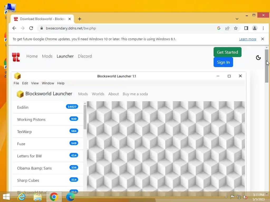Screen dimensions: 270x202
Task: Select the Exdilin mod entry
Action: click(48, 107)
